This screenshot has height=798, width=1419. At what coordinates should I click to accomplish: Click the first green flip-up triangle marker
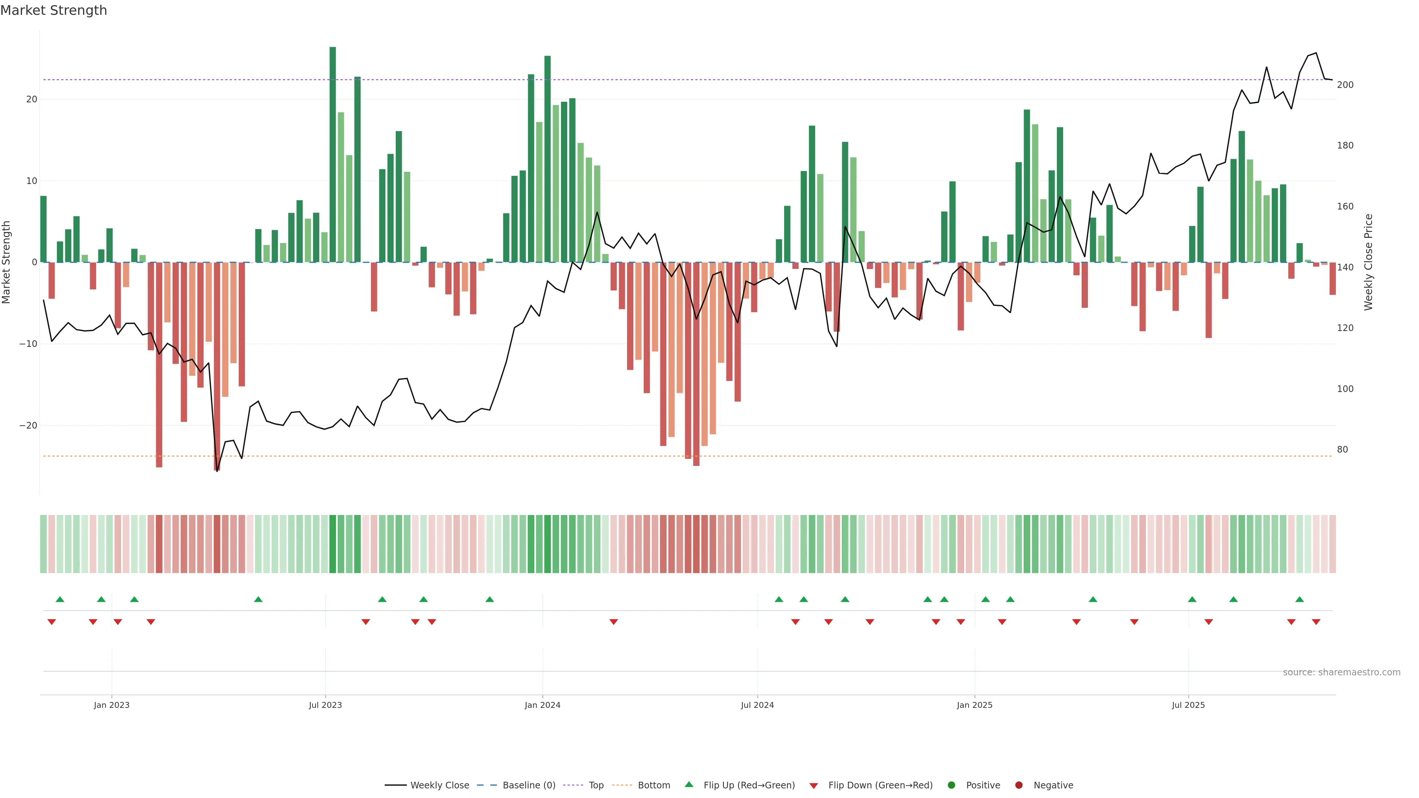(60, 599)
